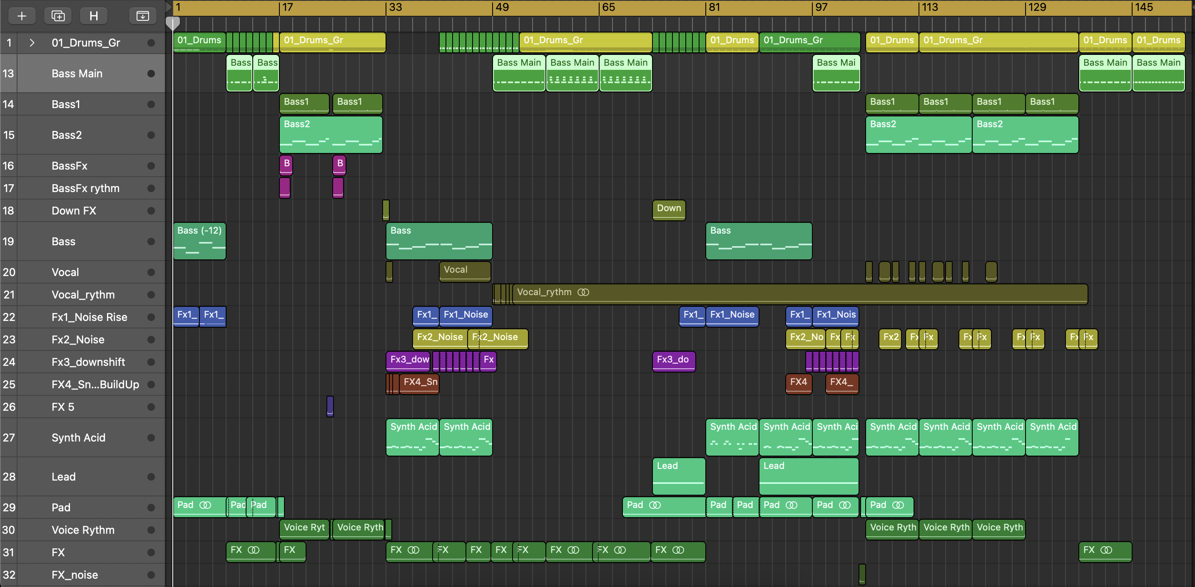
Task: Select the FX4_Sn region on track 25
Action: click(x=419, y=384)
